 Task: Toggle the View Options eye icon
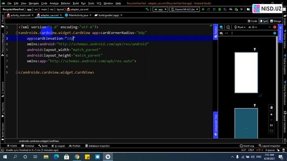(x=221, y=33)
